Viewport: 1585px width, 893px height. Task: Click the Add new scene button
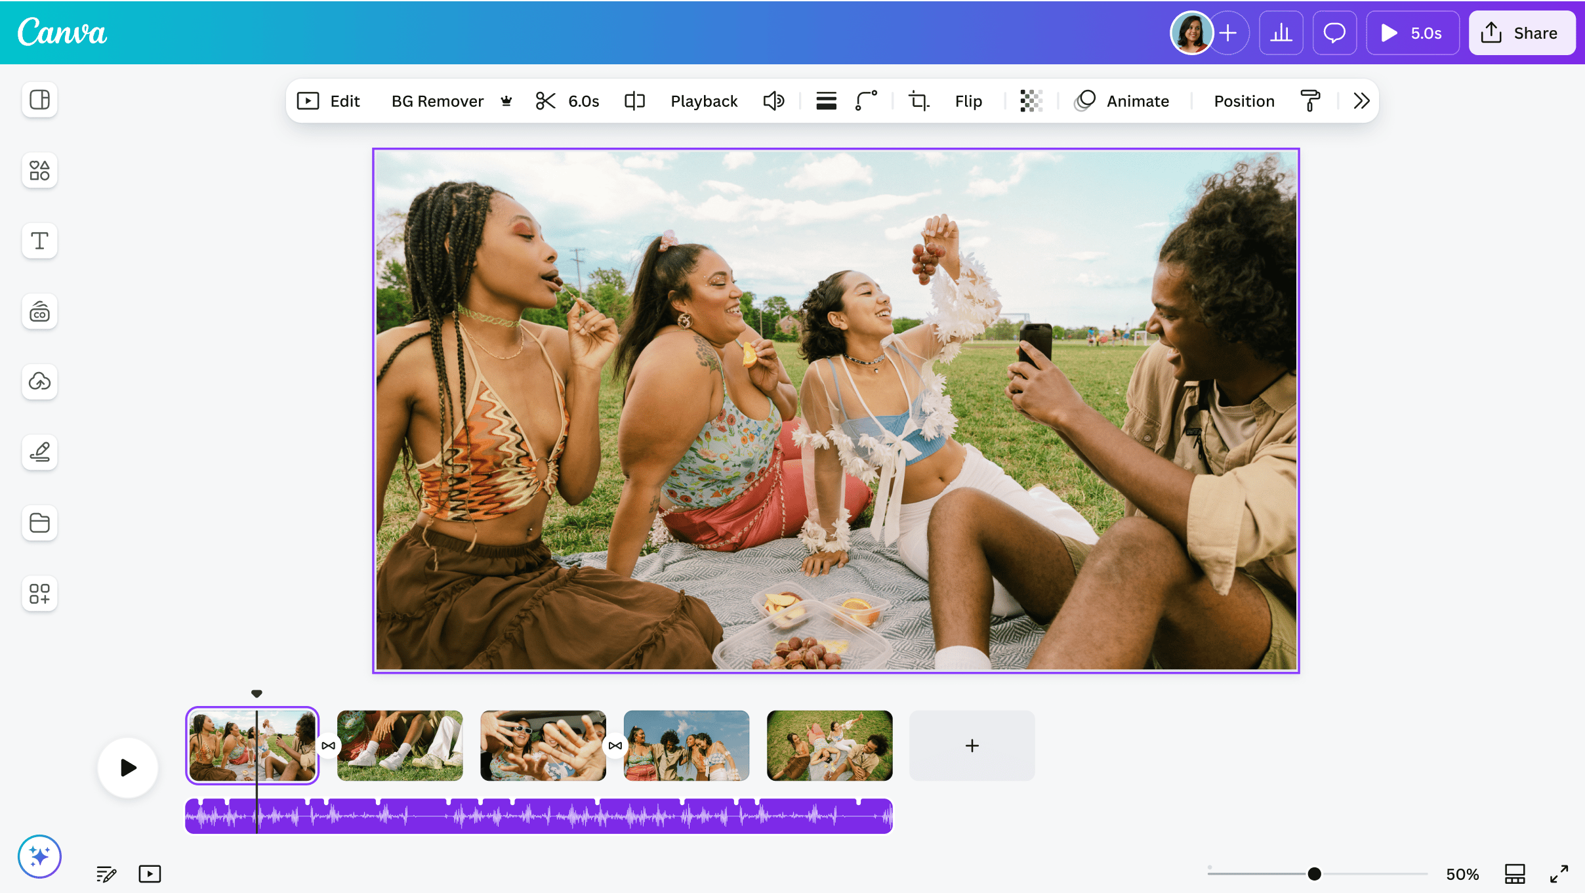point(971,745)
